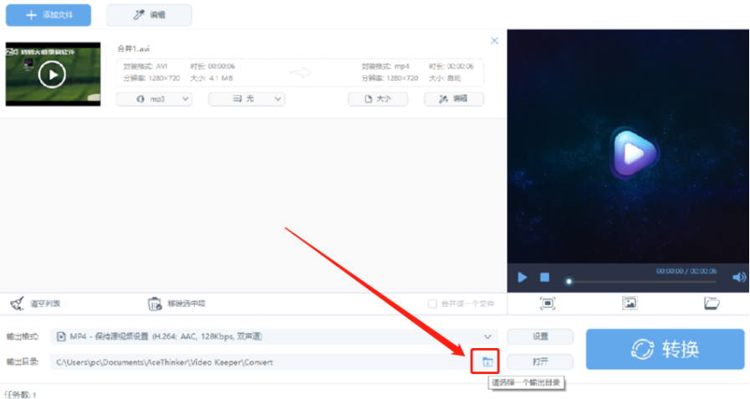Viewport: 750px width, 399px height.
Task: Play the preview video
Action: coord(522,277)
